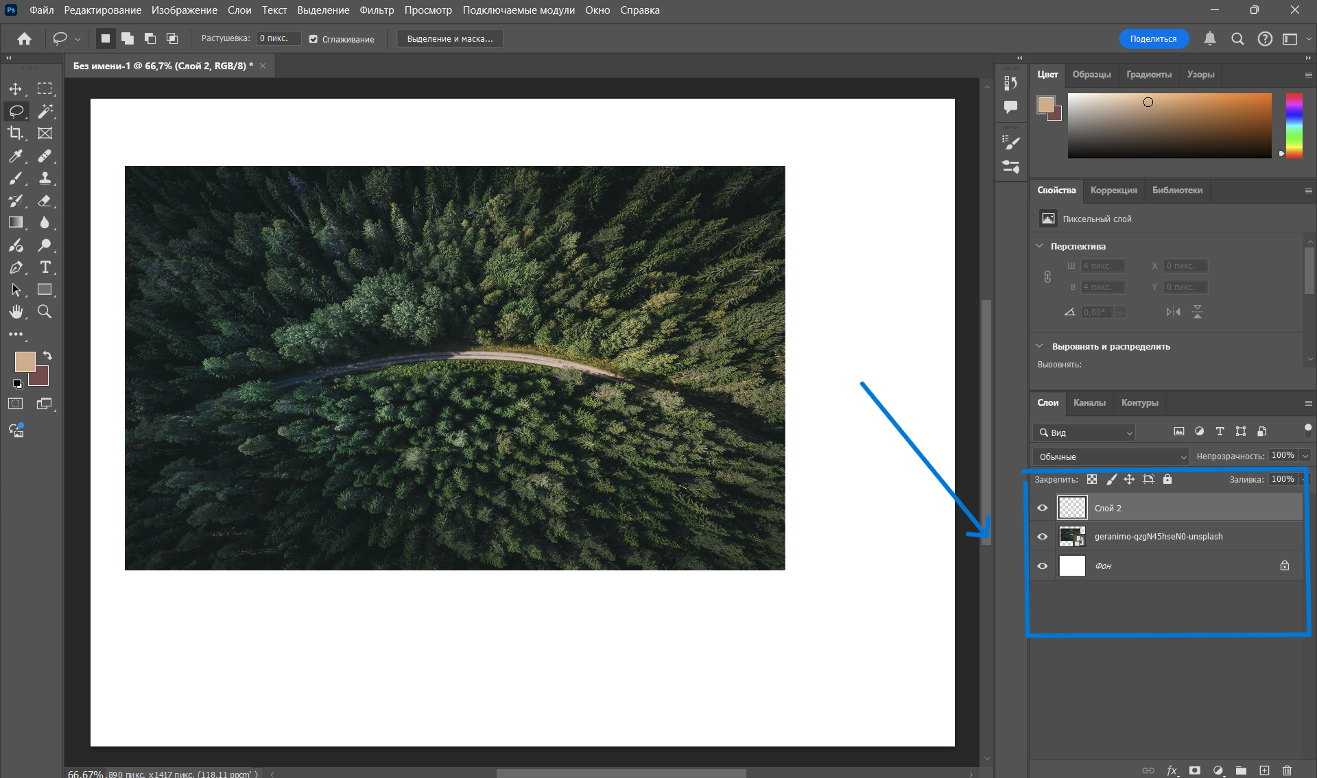Select the Hand tool

pyautogui.click(x=15, y=312)
